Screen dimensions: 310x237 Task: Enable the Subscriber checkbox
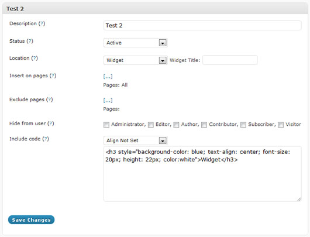coord(243,125)
